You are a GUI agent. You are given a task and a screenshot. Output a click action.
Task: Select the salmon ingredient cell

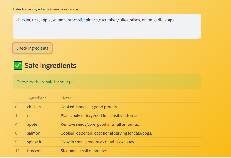pyautogui.click(x=33, y=133)
